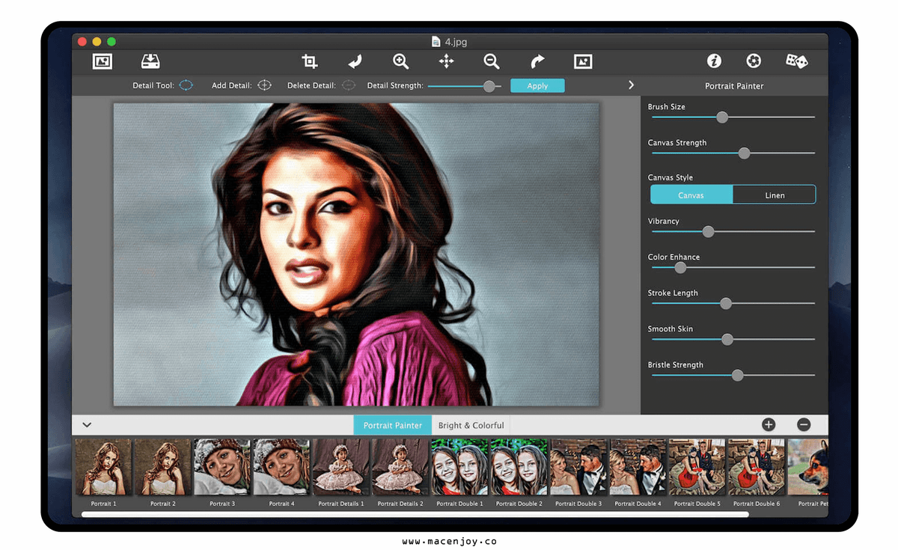Click the Canvas Strength slider handle

point(744,153)
